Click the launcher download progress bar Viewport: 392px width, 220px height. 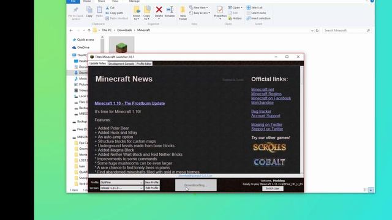tap(196, 176)
